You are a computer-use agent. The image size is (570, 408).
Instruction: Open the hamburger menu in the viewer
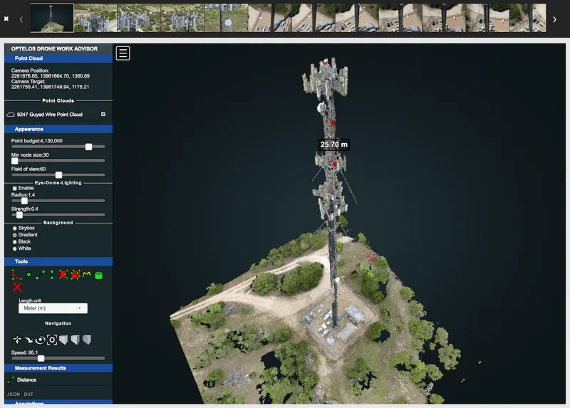click(x=123, y=53)
